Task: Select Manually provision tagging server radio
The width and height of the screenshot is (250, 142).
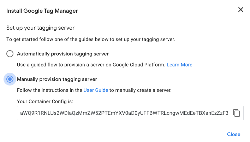Action: point(10,79)
